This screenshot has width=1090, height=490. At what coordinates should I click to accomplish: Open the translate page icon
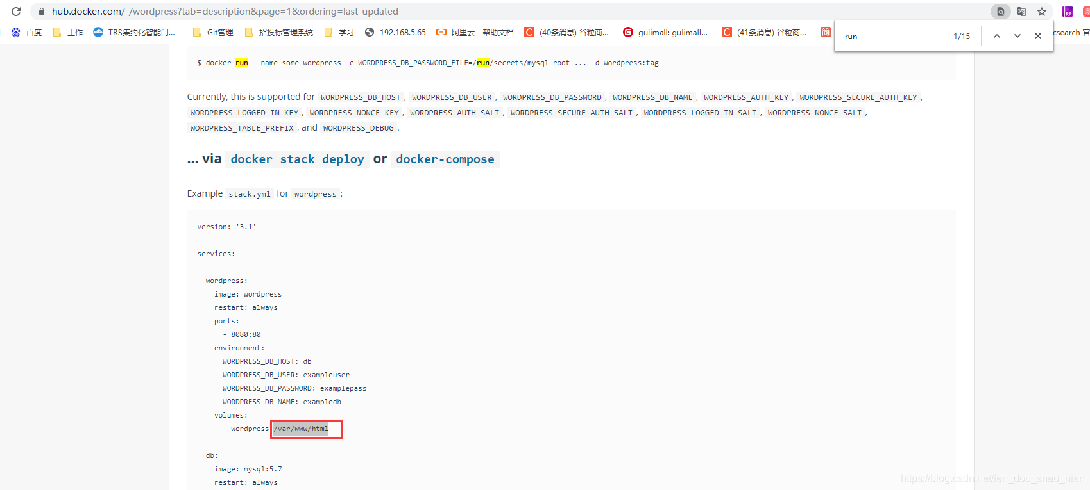point(1021,12)
